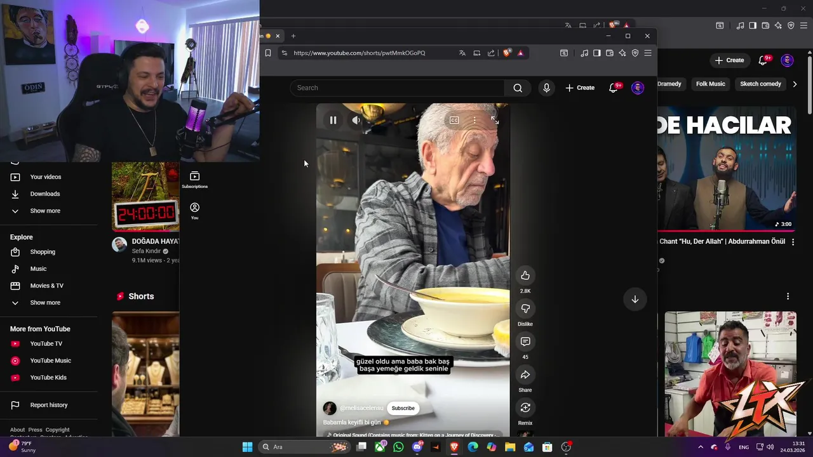Open YouTube Kids link

point(48,378)
